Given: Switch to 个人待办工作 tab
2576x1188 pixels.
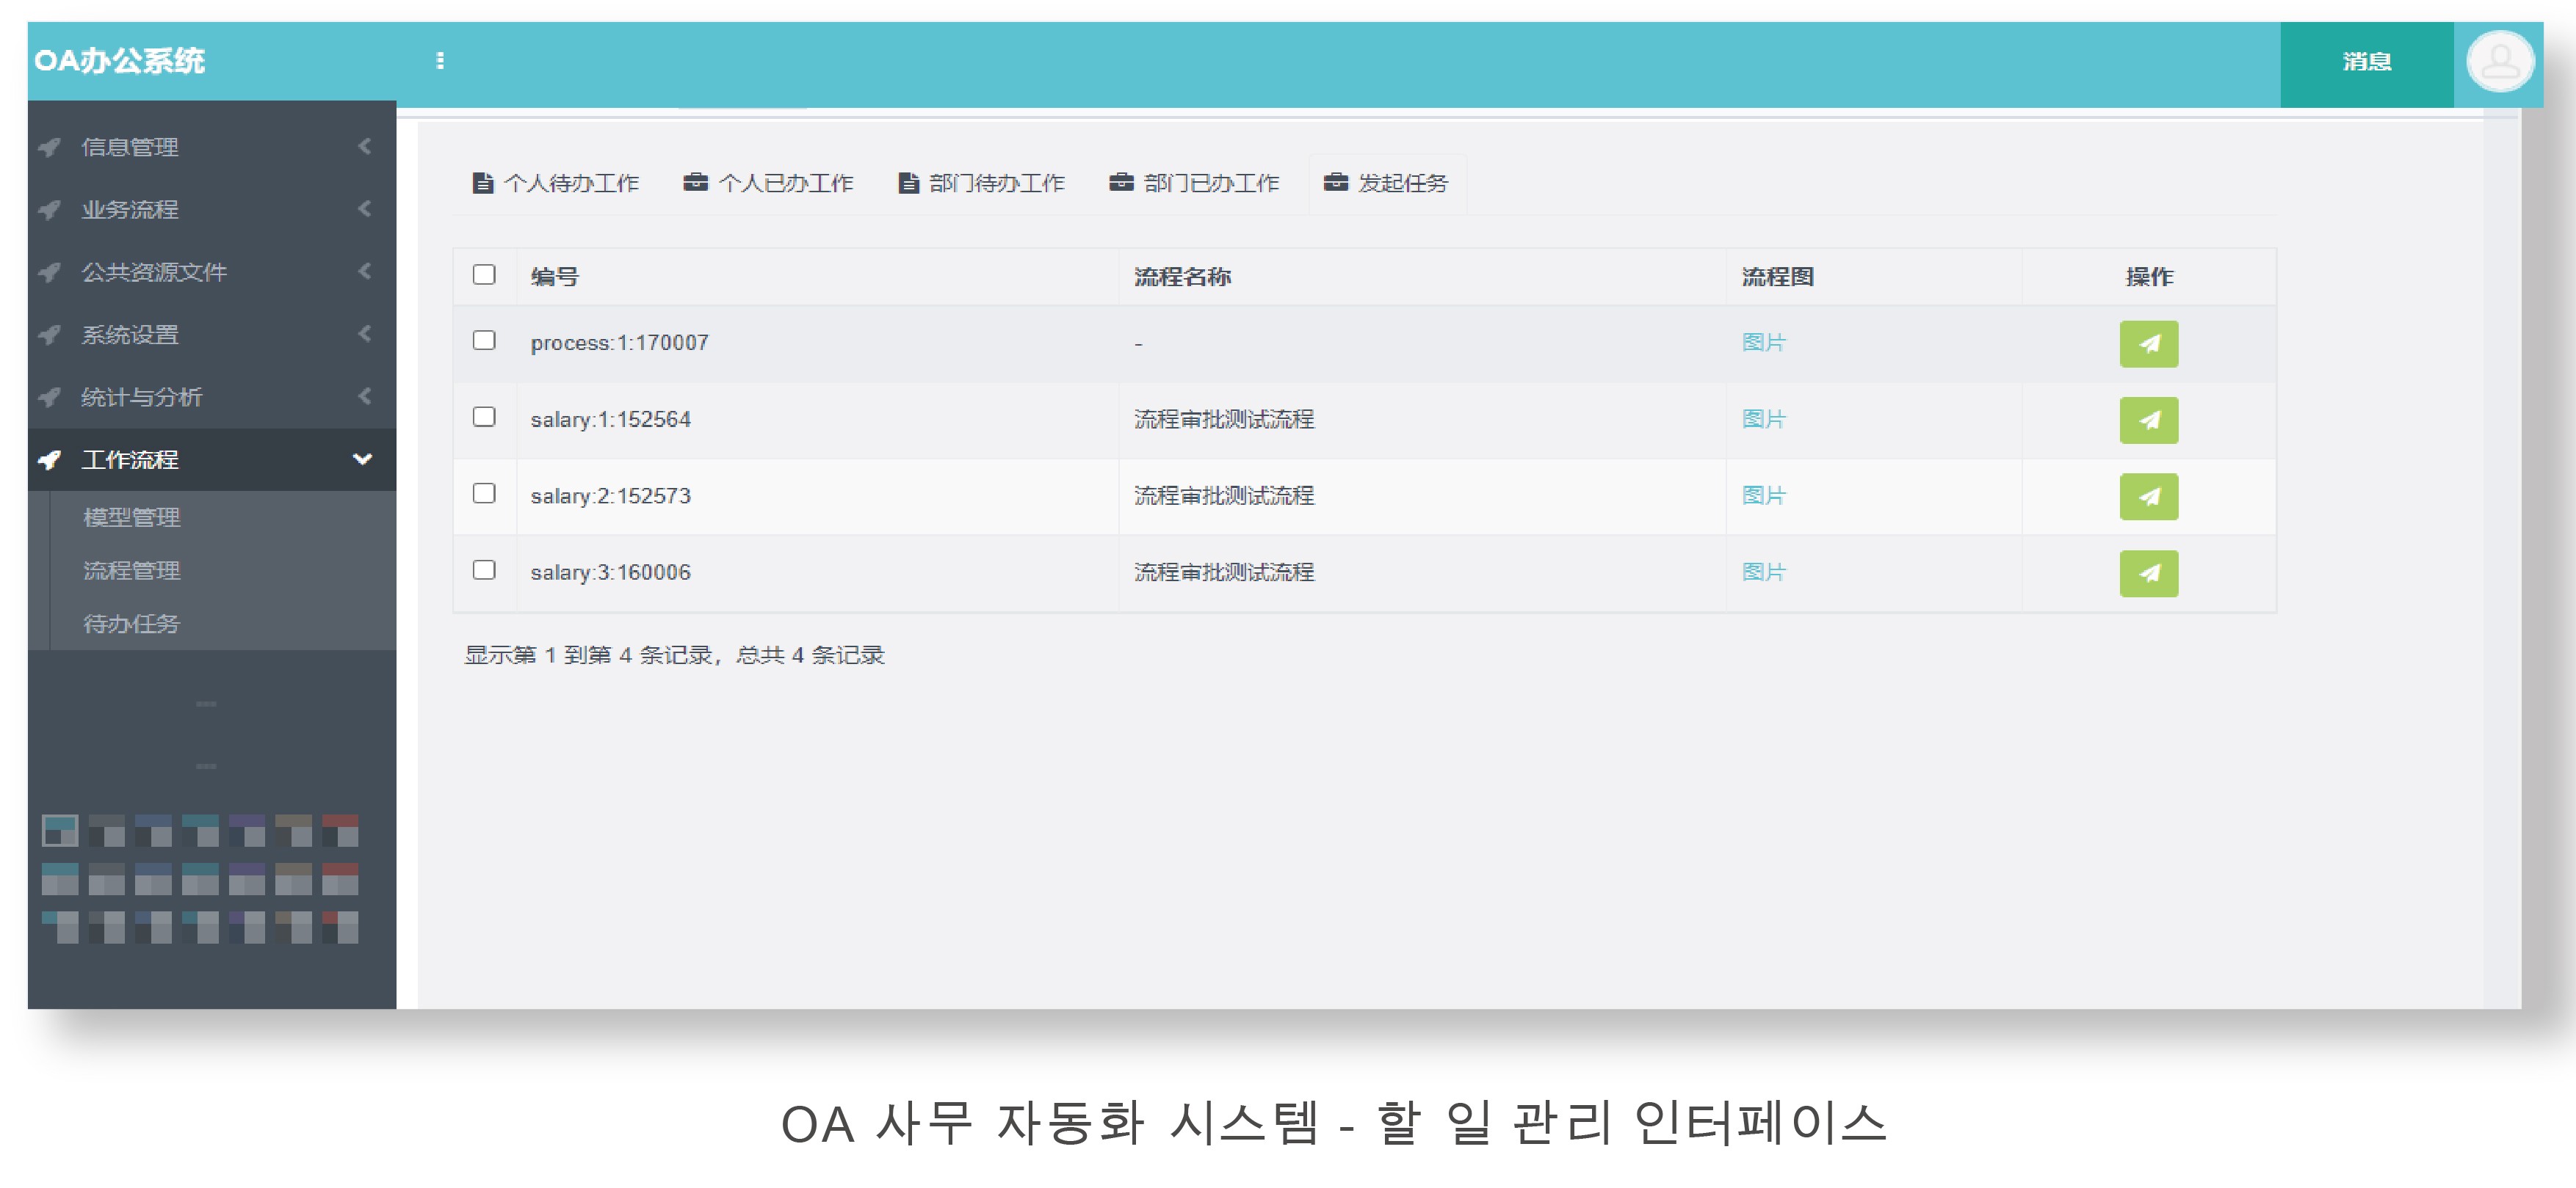Looking at the screenshot, I should coord(556,183).
